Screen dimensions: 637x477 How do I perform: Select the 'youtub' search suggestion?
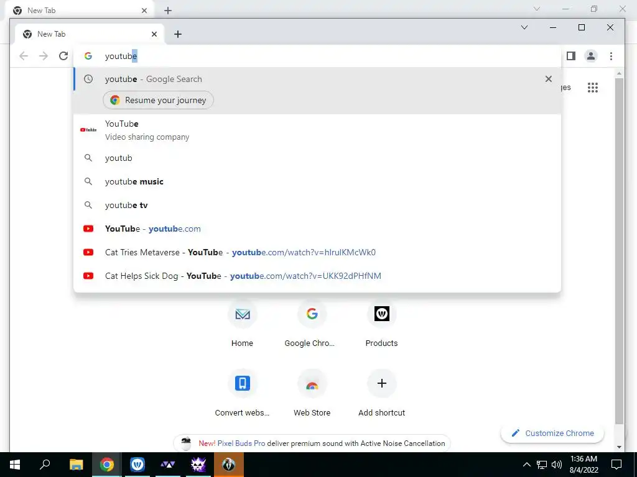pos(317,158)
